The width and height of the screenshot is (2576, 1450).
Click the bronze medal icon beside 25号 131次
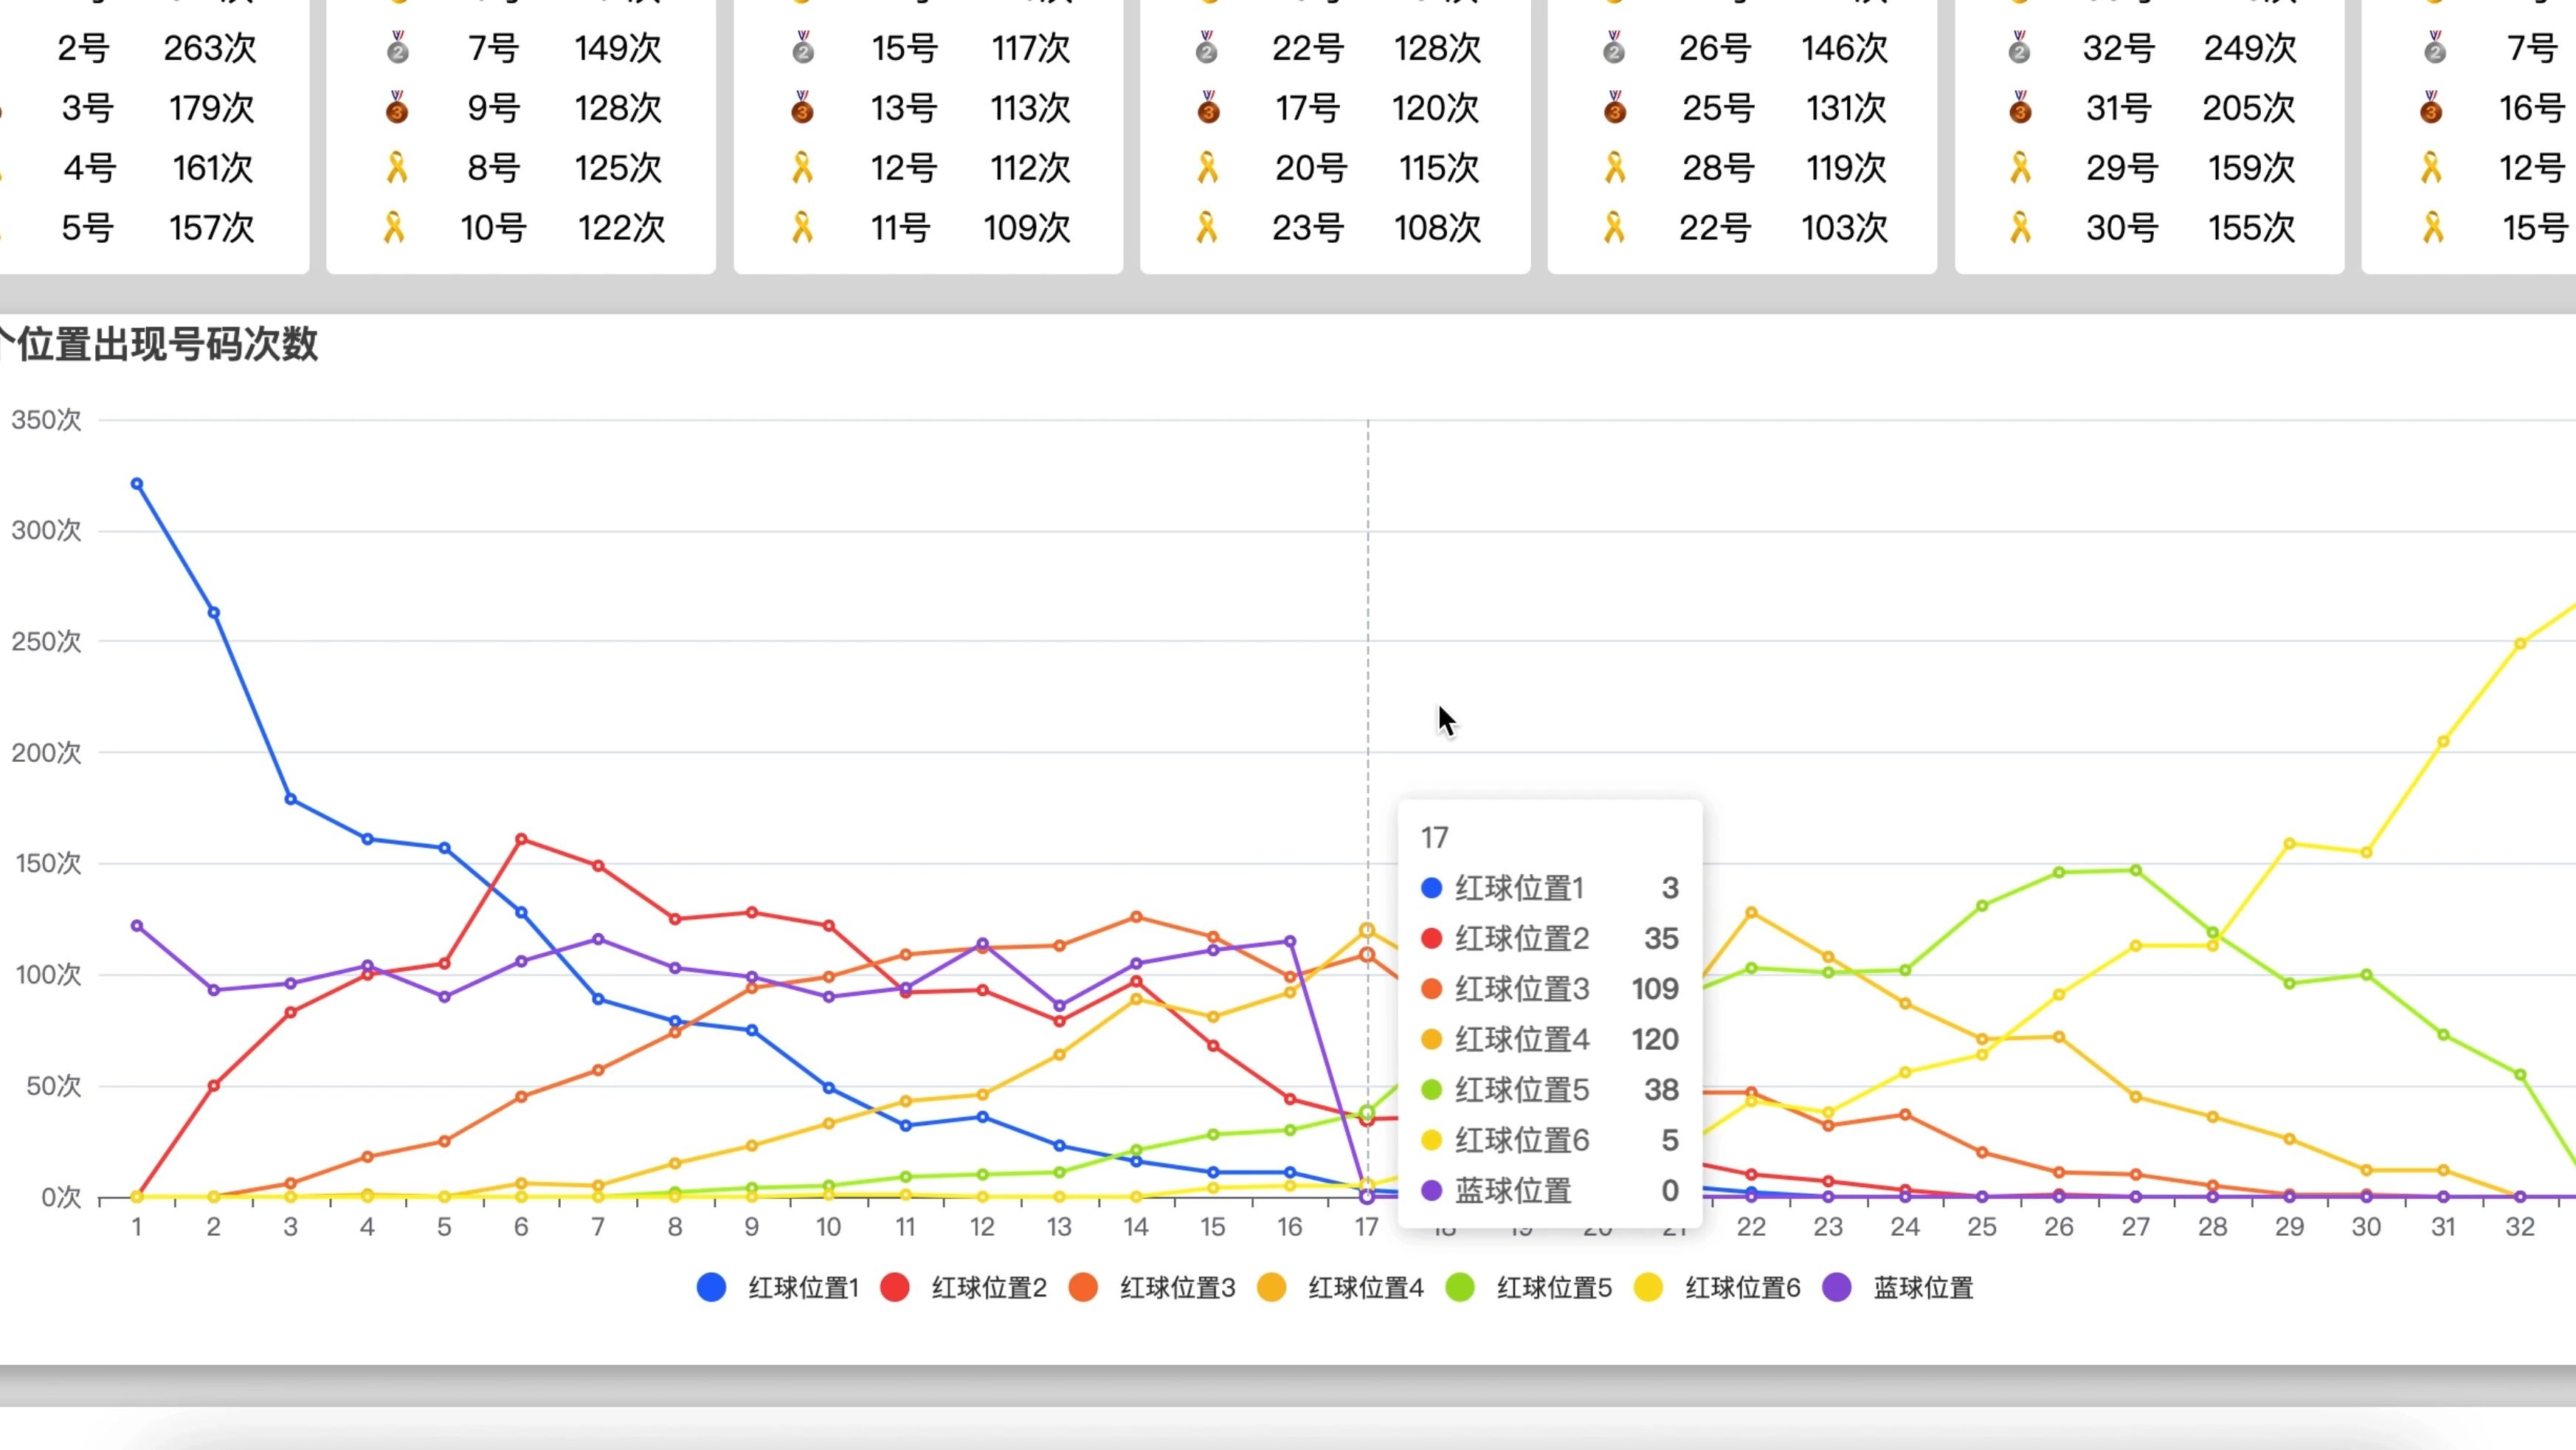point(1615,108)
